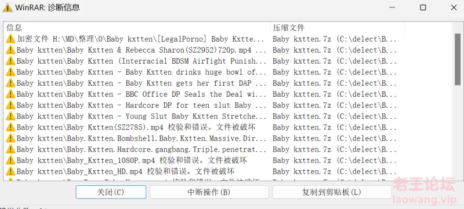Click the 中断操作(B) button
The image size is (464, 209).
tap(209, 192)
